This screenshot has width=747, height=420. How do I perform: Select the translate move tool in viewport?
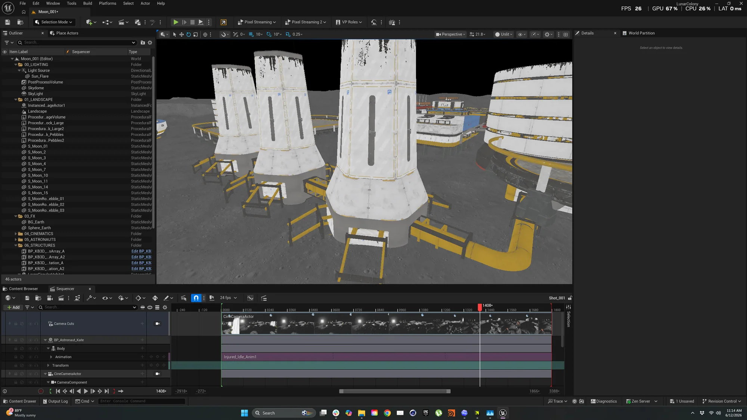pos(182,34)
